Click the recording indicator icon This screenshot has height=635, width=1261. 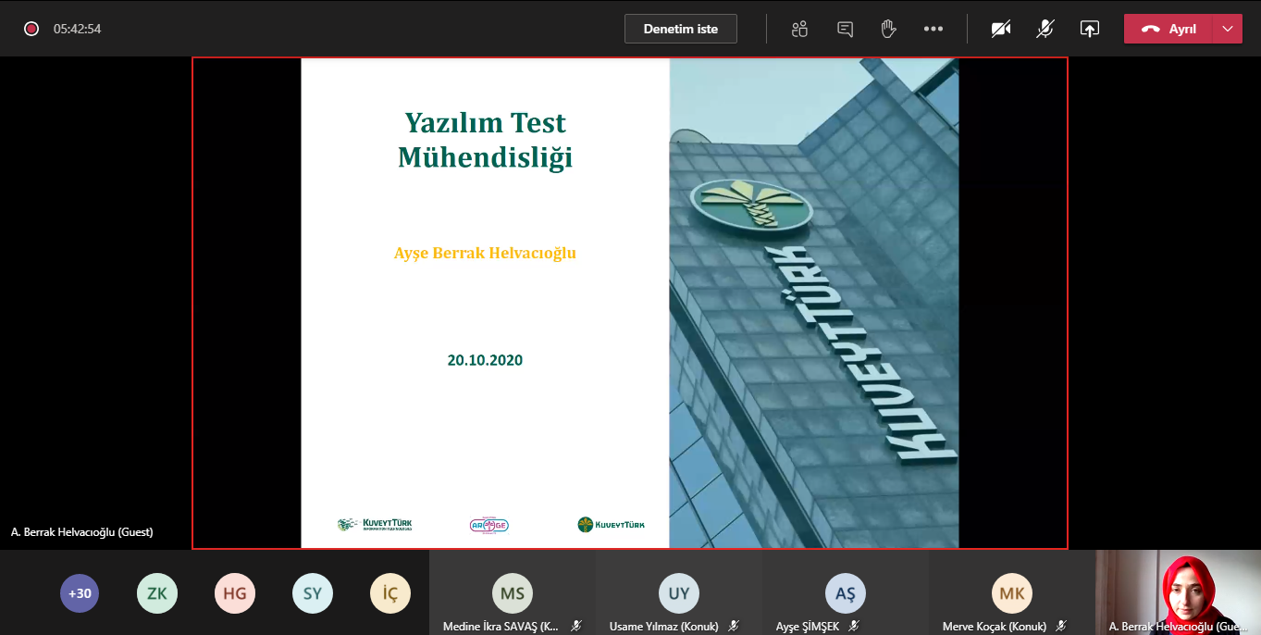click(x=31, y=29)
